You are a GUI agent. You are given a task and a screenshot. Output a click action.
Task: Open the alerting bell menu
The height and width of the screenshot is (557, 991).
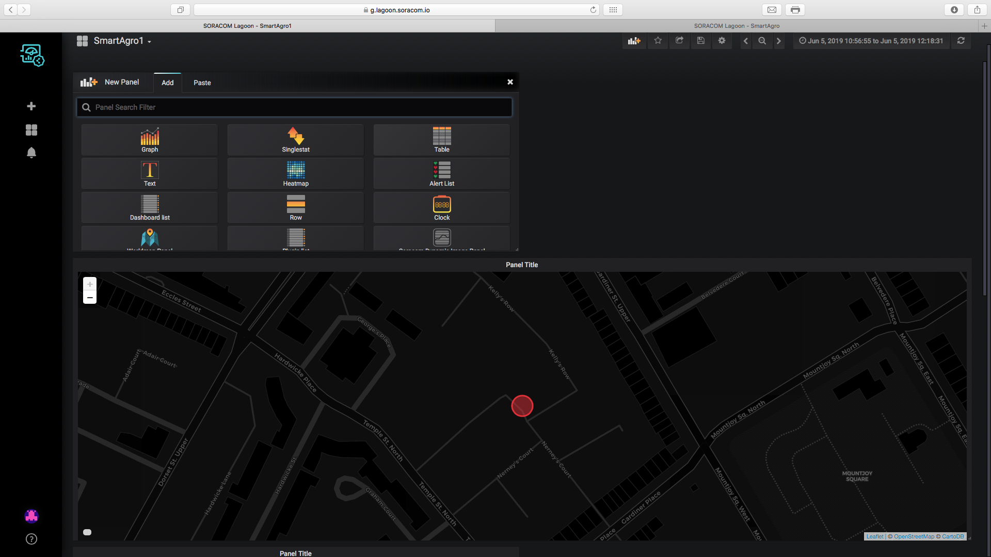click(x=31, y=153)
